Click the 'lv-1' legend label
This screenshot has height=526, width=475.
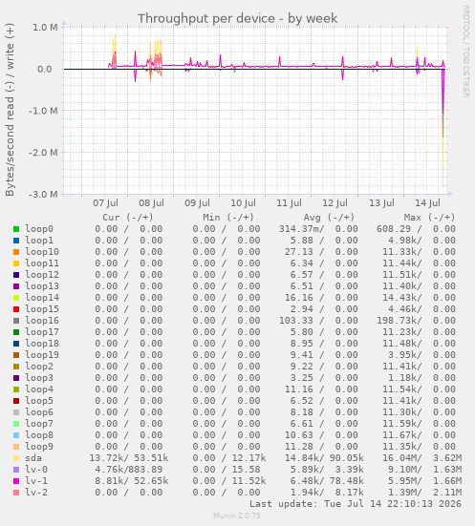click(x=36, y=481)
